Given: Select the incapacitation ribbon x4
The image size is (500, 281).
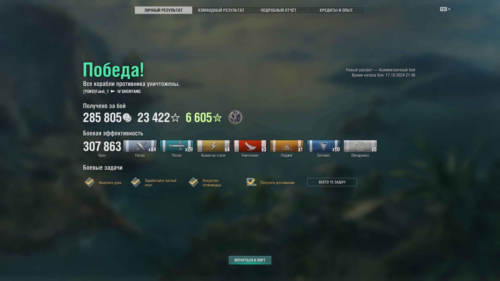Looking at the screenshot, I should click(x=213, y=146).
